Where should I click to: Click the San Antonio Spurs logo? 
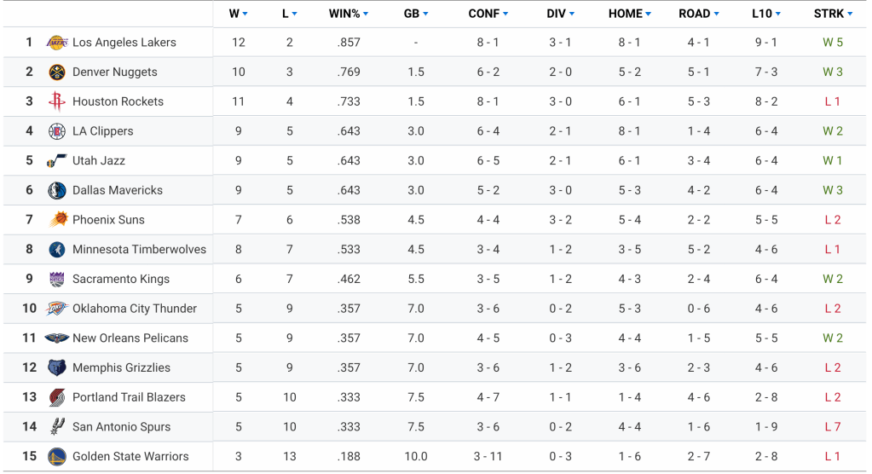[57, 426]
